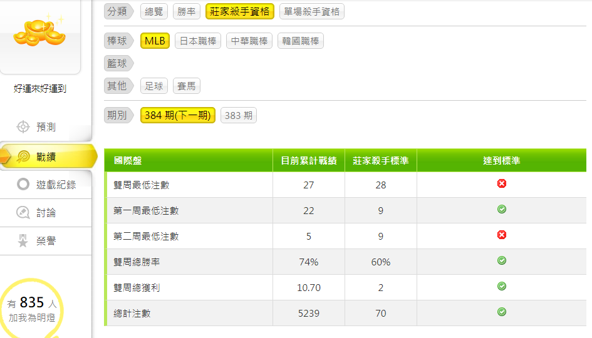Click the target icon next to 預測

coord(23,127)
